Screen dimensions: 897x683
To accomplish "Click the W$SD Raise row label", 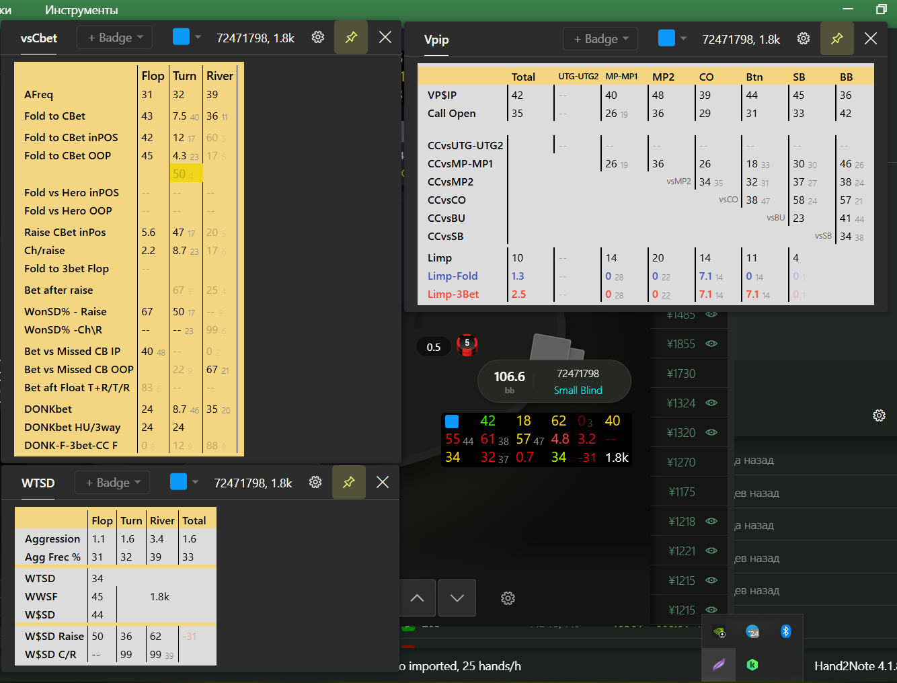I will 54,636.
